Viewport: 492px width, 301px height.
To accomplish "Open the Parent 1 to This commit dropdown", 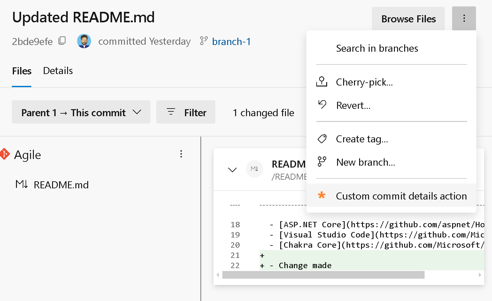I will 81,112.
